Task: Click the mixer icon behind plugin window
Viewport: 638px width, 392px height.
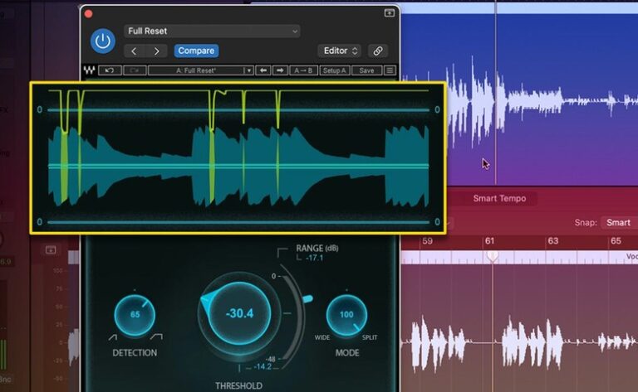Action: 51,249
